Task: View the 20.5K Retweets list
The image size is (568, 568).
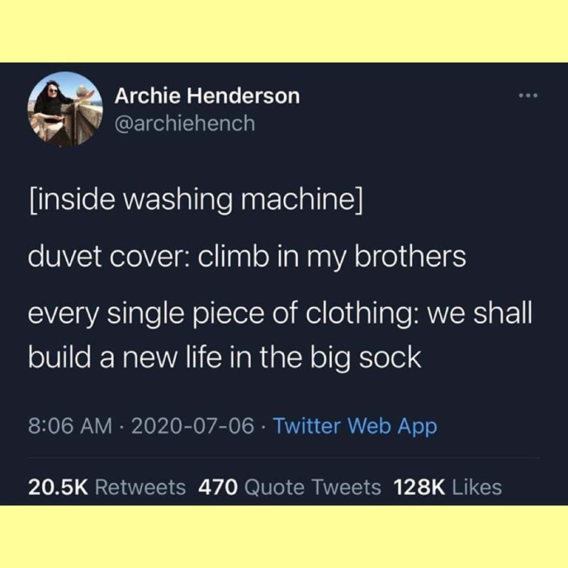Action: [107, 487]
